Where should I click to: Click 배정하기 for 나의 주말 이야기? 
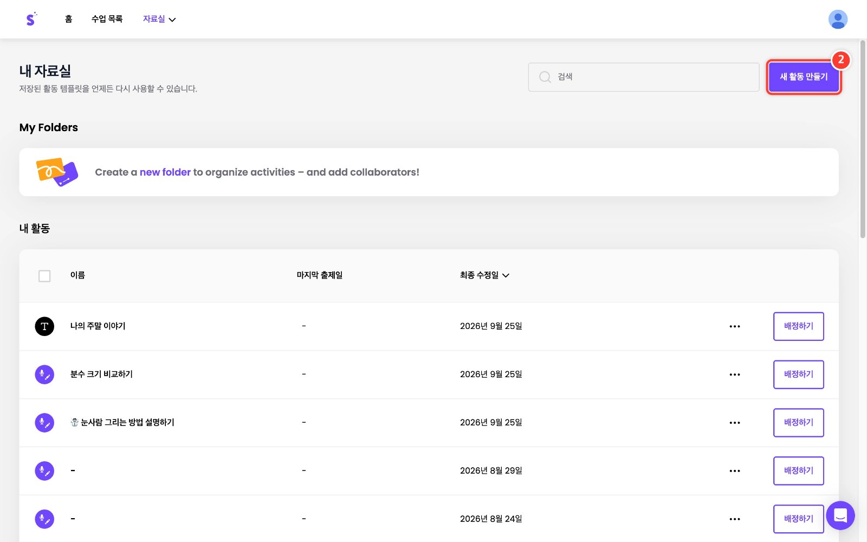pyautogui.click(x=798, y=326)
